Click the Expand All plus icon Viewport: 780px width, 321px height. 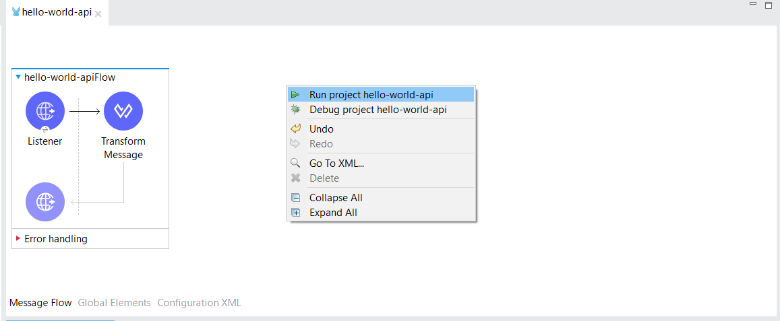[x=295, y=213]
